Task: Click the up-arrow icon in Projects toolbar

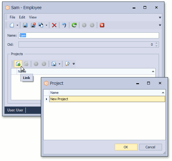Action: click(x=36, y=64)
